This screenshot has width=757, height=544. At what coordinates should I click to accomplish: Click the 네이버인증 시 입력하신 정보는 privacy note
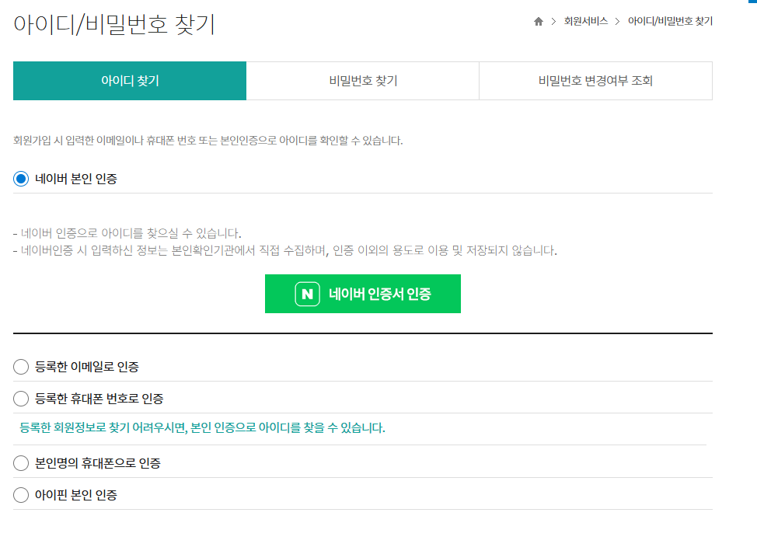point(286,250)
